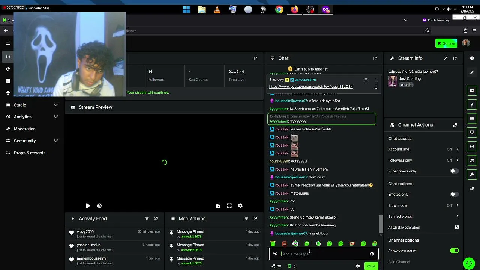Click the wrench icon in the right rail
The width and height of the screenshot is (480, 270).
pos(472,174)
